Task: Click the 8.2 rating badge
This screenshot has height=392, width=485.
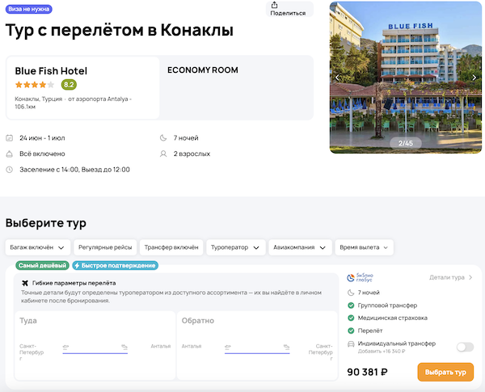Action: (x=69, y=85)
